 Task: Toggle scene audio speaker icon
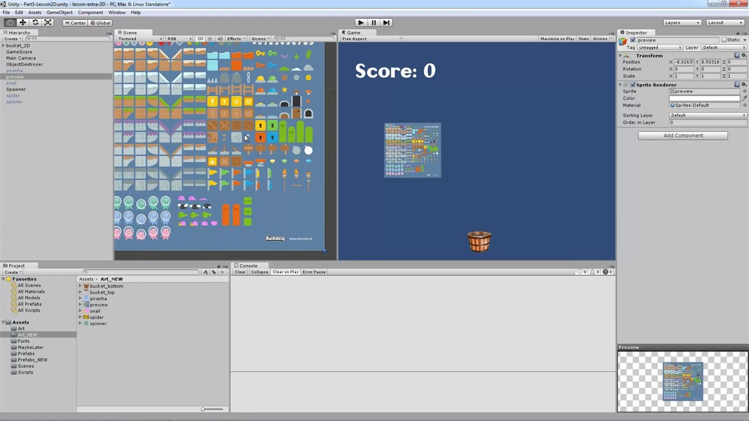coord(220,39)
